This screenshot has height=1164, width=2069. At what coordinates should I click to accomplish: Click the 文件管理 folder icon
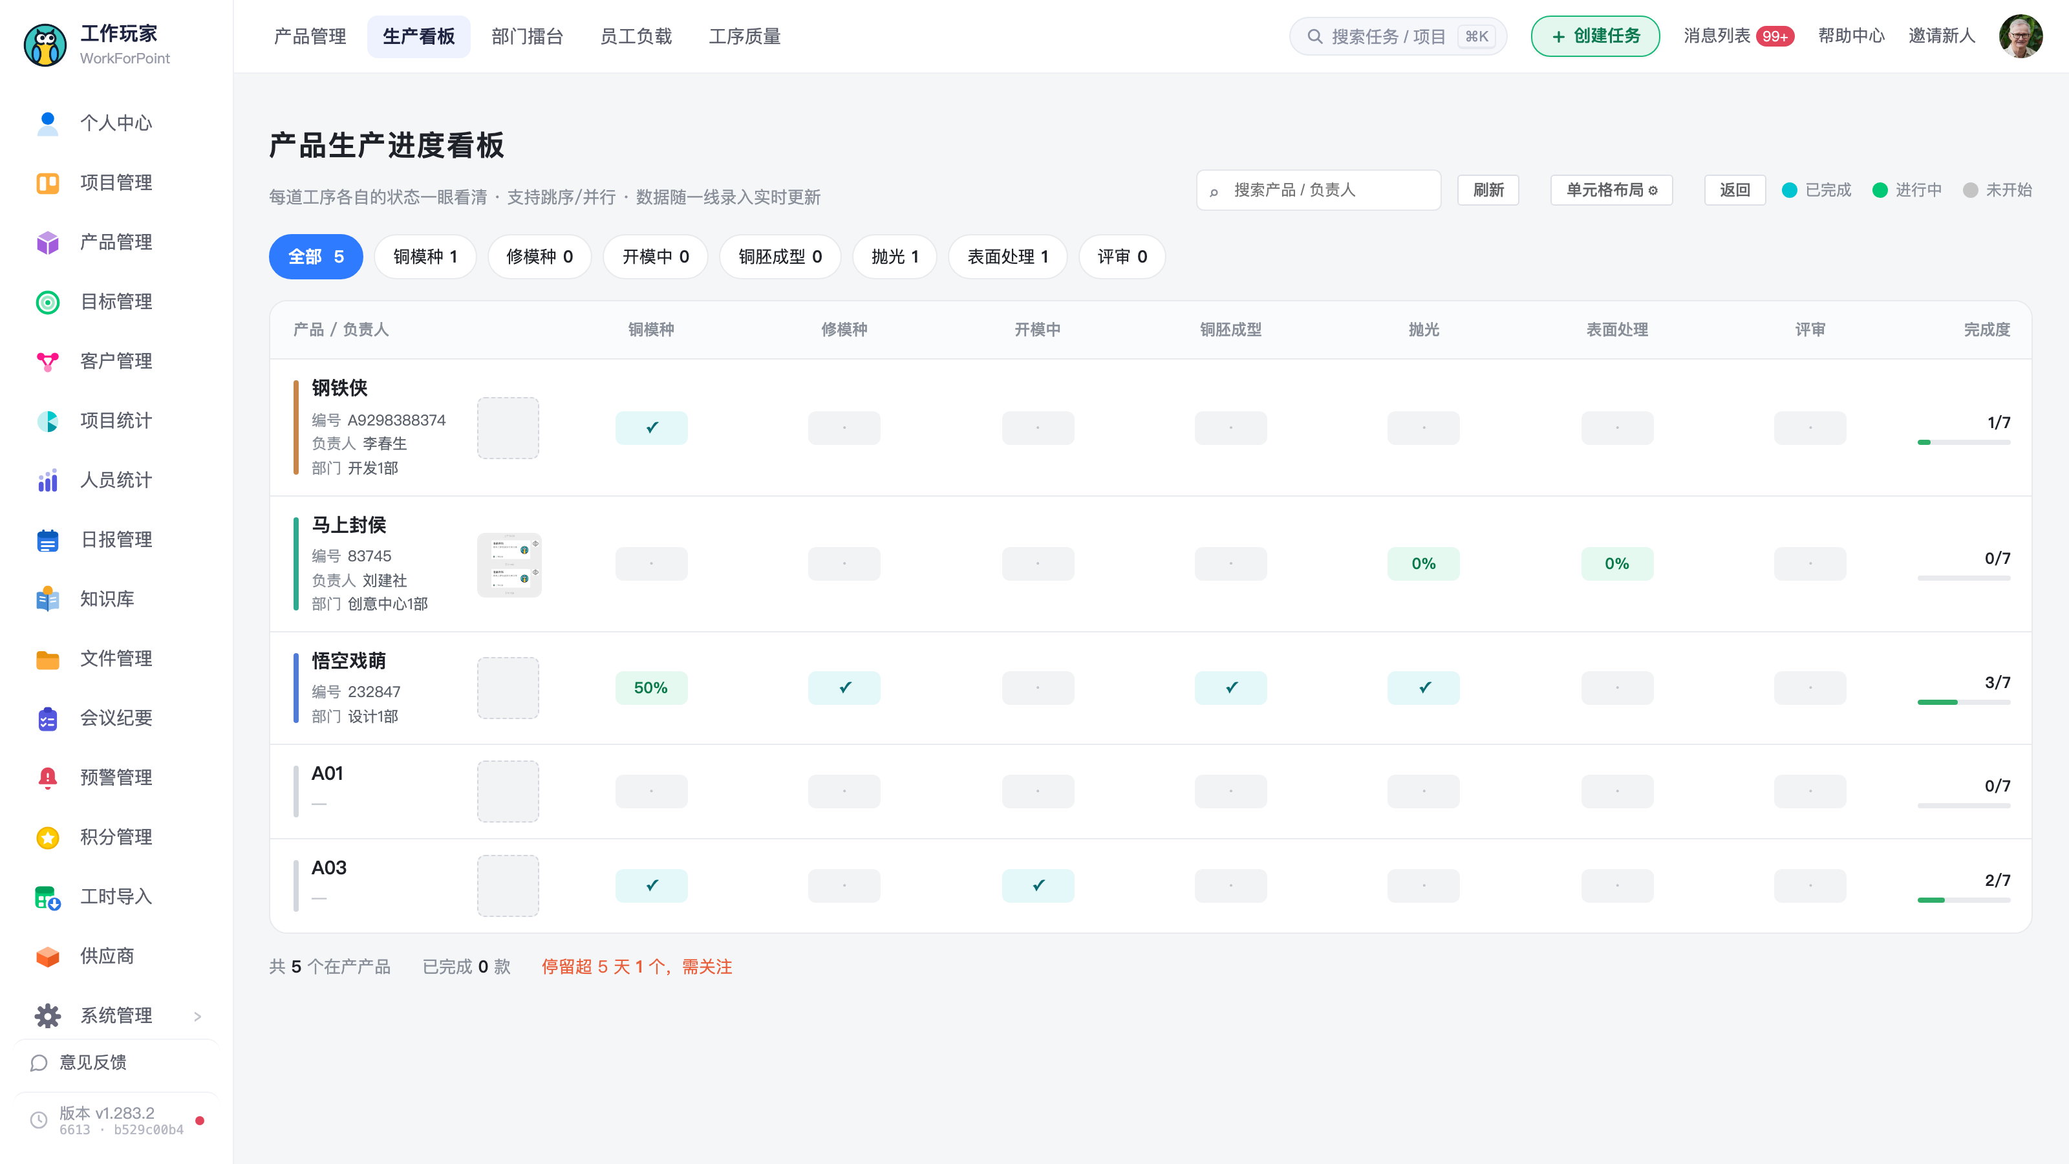tap(47, 659)
